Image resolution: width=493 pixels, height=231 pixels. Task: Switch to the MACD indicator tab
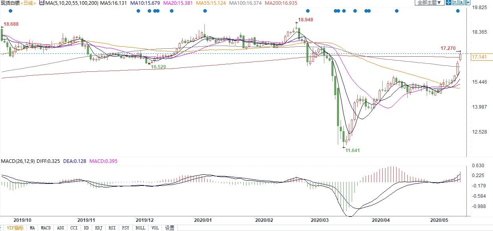46,228
